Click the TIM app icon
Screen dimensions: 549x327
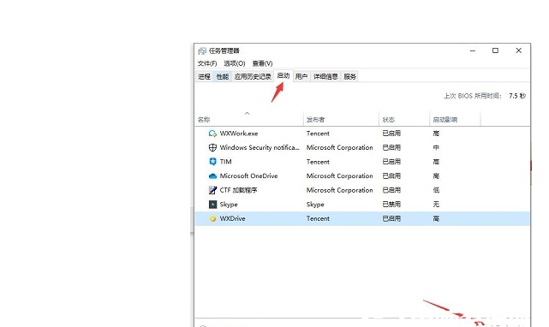tap(212, 162)
